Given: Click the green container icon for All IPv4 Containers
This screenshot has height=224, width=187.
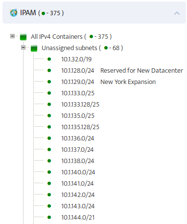Looking at the screenshot, I should 23,37.
